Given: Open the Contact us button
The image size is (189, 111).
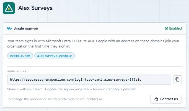Looking at the screenshot, I should pyautogui.click(x=166, y=99).
